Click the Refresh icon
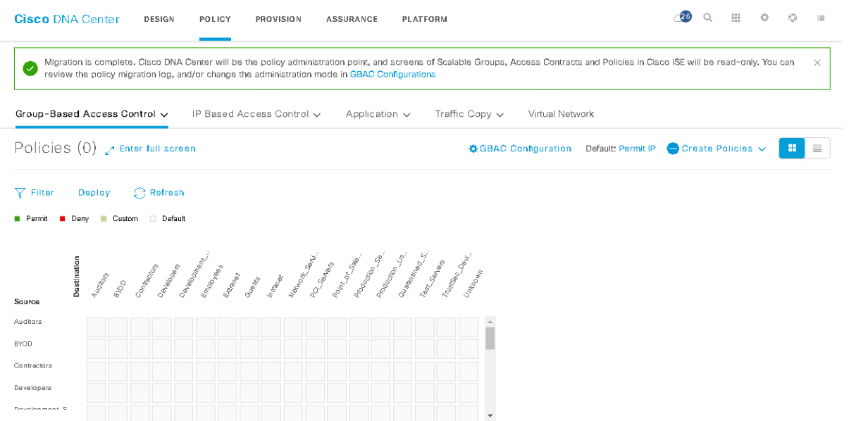This screenshot has width=849, height=421. click(140, 193)
